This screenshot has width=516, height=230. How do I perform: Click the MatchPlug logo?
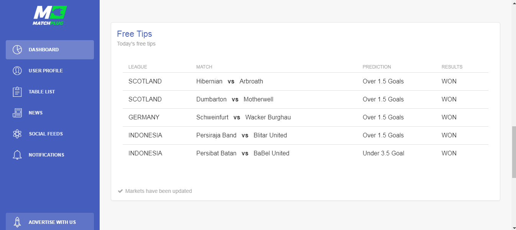[x=50, y=16]
